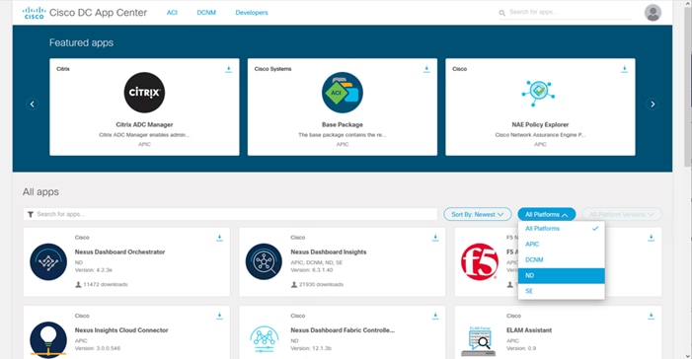The width and height of the screenshot is (692, 359).
Task: Open Nexus Dashboard Fabric Controller title
Action: click(x=343, y=330)
